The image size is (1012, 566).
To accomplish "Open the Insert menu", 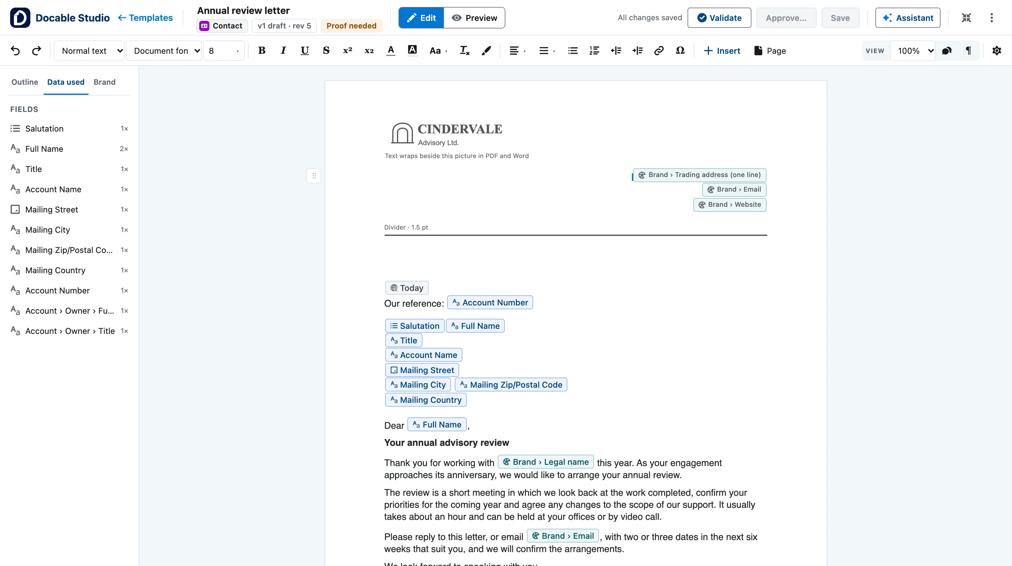I will click(x=722, y=51).
